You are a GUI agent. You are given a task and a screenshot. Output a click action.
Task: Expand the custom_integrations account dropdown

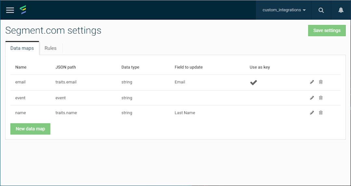pos(284,10)
